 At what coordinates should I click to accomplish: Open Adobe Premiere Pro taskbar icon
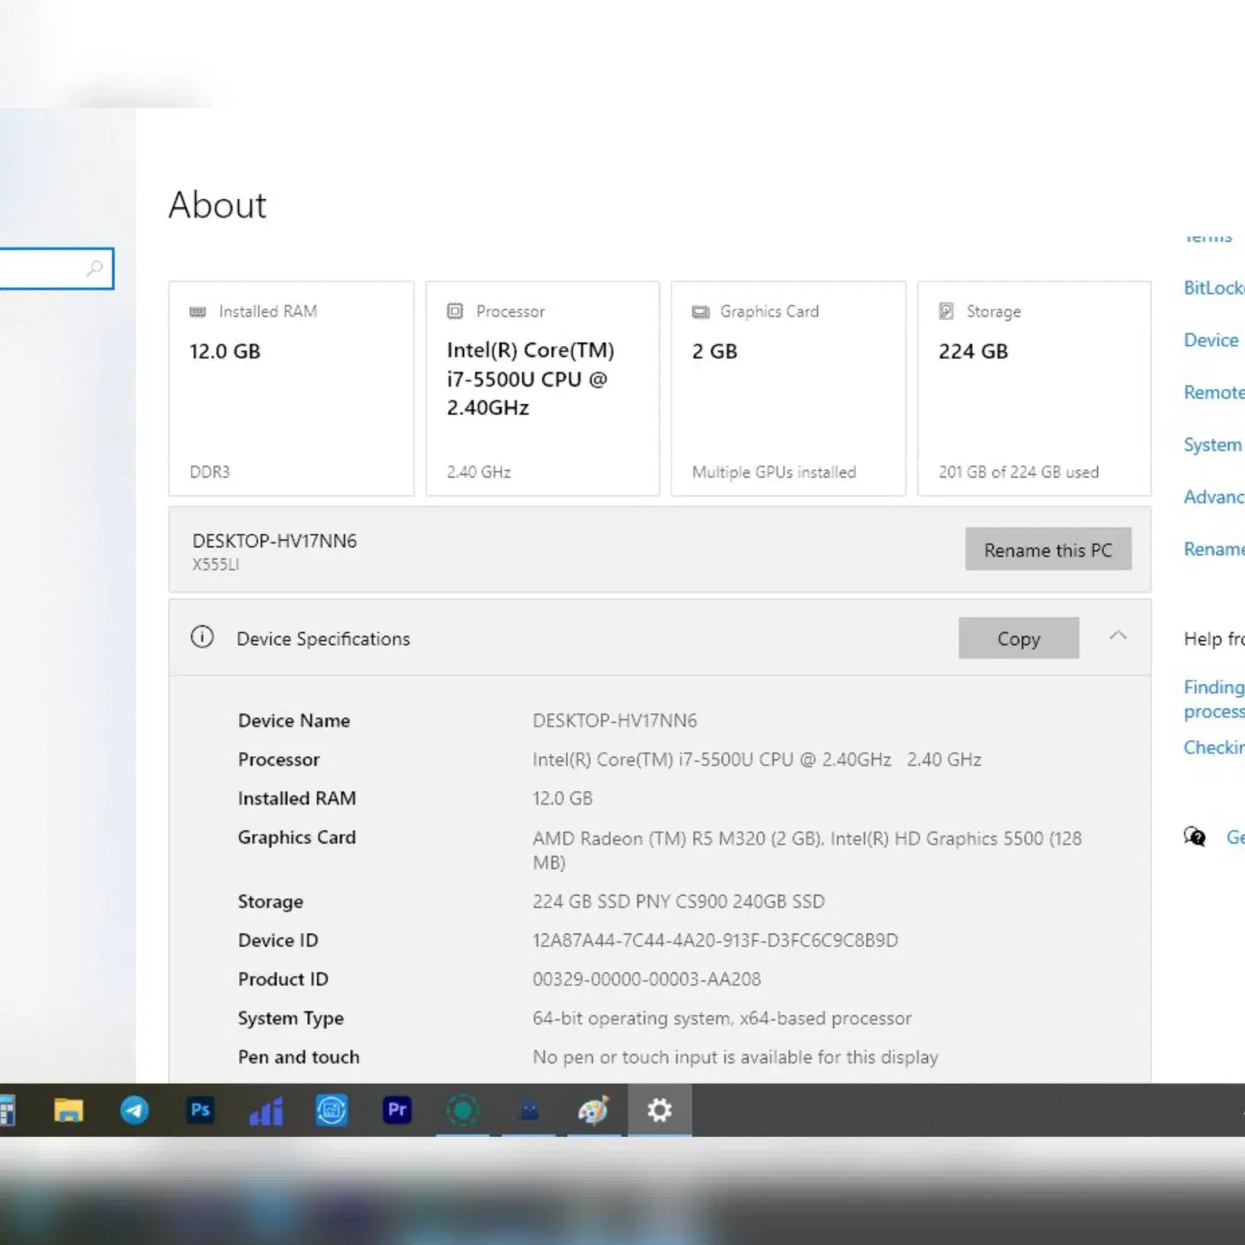[x=397, y=1110]
